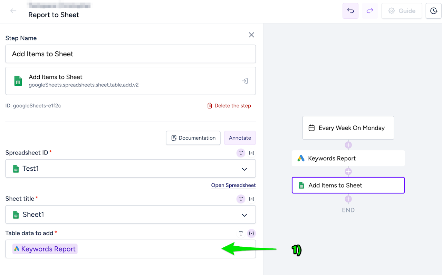Select the Every Week On Monday node
Screen dimensions: 442x275
click(x=348, y=128)
